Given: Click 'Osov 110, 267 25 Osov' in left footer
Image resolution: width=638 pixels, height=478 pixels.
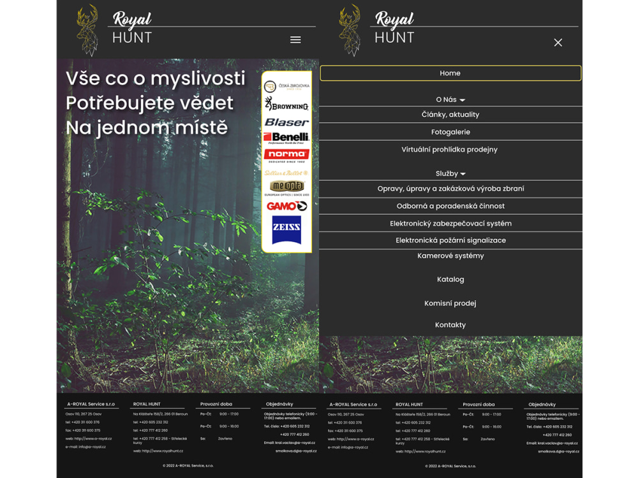Looking at the screenshot, I should pos(84,414).
